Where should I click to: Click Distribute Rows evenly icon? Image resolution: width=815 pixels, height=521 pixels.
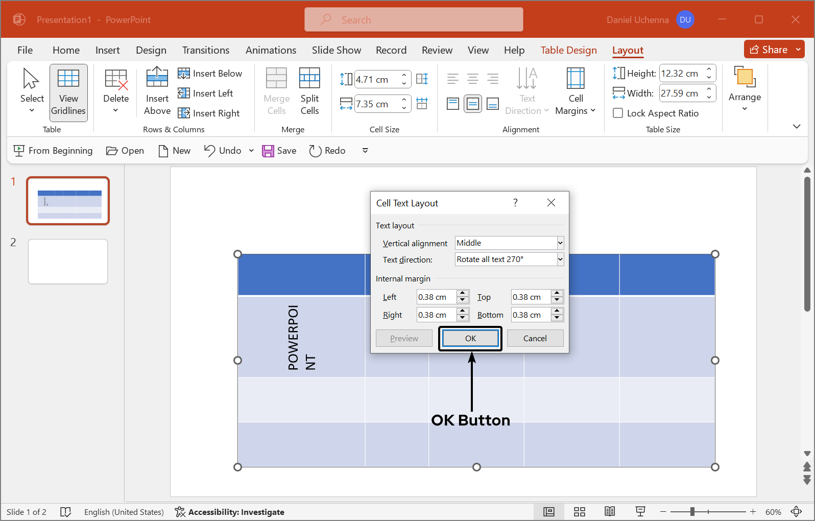point(422,79)
